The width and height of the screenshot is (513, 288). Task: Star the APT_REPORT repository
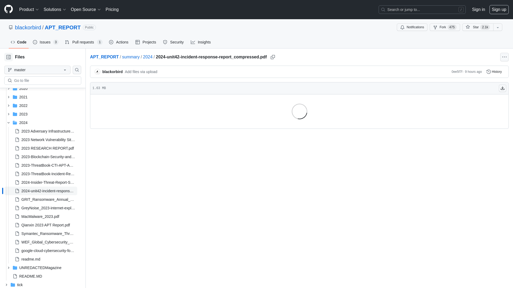point(478,27)
